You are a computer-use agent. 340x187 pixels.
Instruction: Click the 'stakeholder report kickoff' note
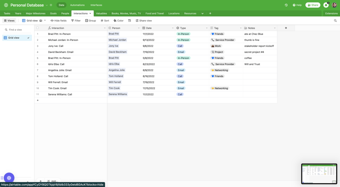pyautogui.click(x=259, y=46)
